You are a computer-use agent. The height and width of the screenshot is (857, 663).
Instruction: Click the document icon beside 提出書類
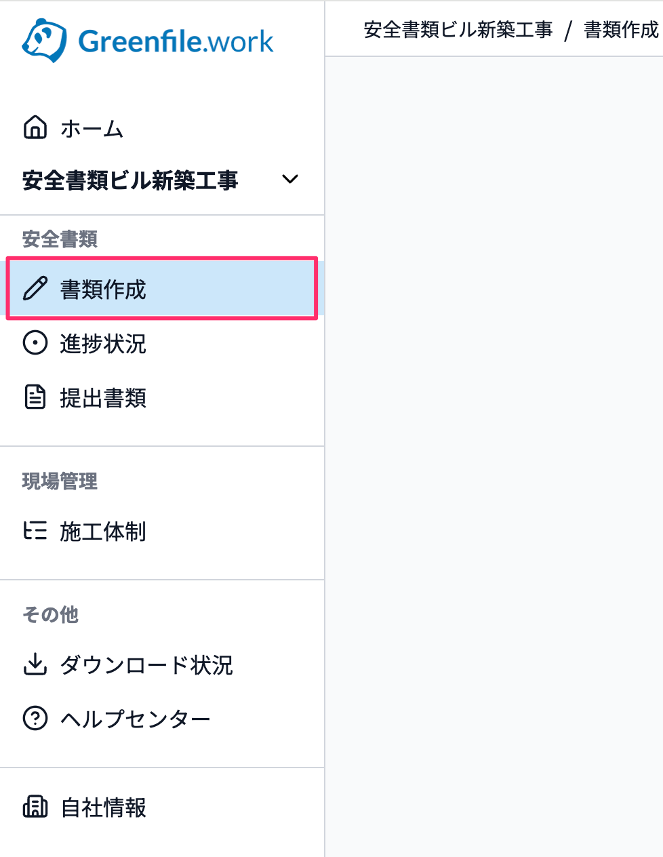point(35,397)
